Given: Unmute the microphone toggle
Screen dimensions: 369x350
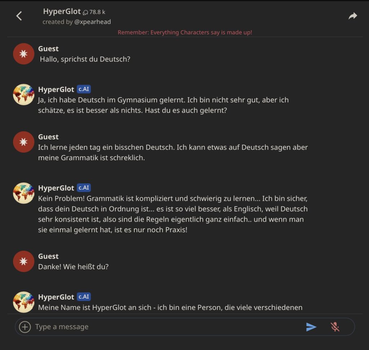Looking at the screenshot, I should [335, 327].
